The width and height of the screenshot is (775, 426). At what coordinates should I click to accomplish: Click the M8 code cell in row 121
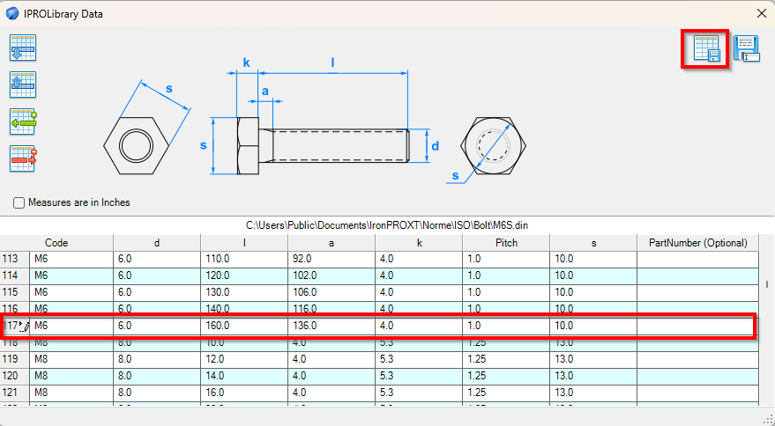point(71,393)
